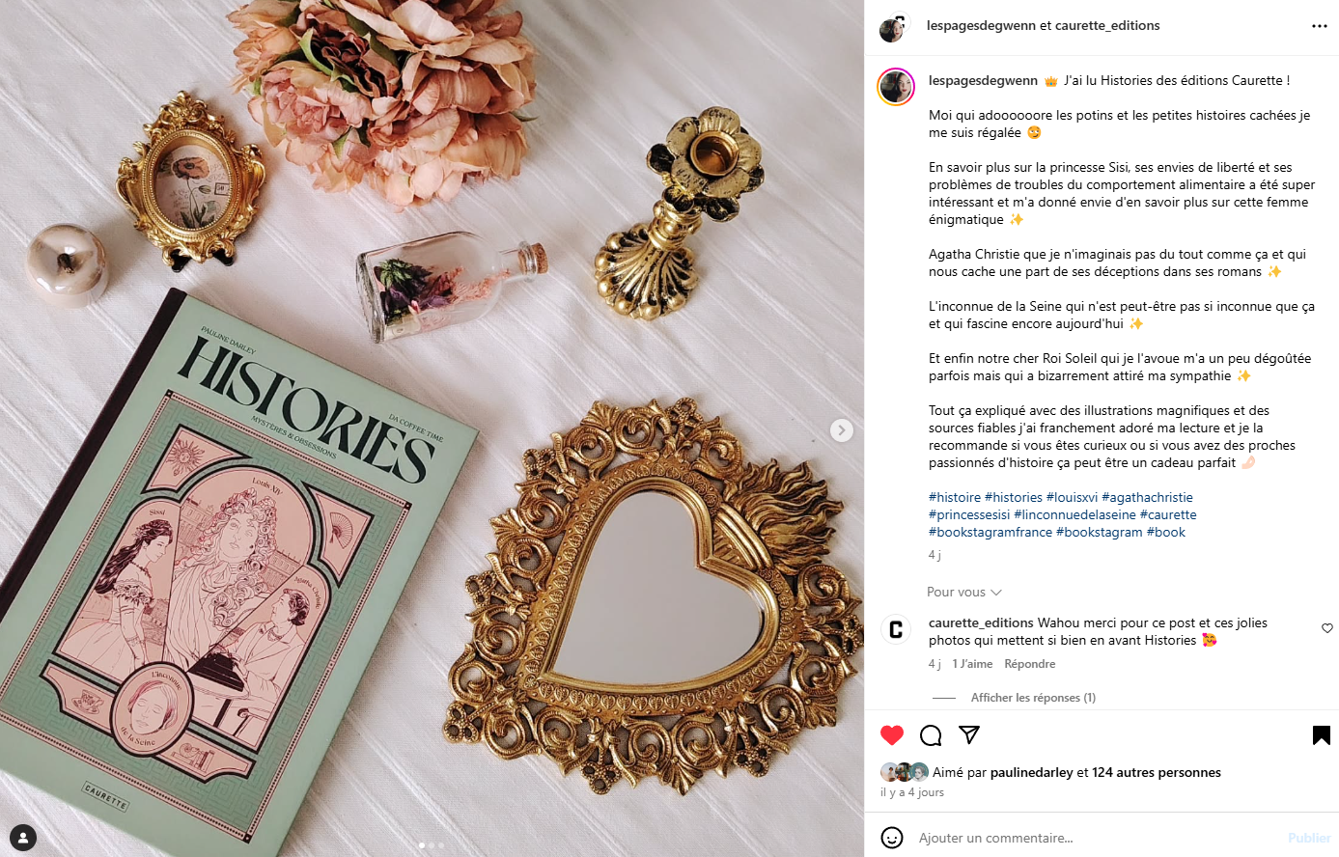1339x857 pixels.
Task: Expand the Pour vous comment sort dropdown
Action: [x=964, y=592]
